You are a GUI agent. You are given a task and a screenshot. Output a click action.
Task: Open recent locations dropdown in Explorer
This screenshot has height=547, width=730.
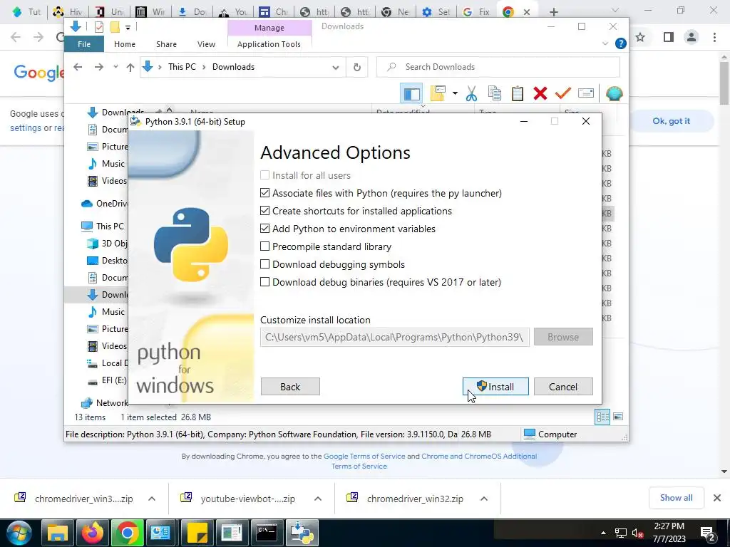click(x=115, y=67)
